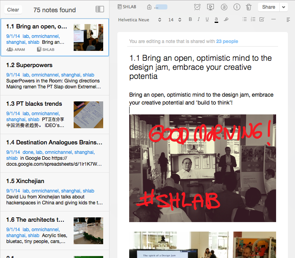295x258 pixels.
Task: Open note 1.6 The architects
Action: [x=55, y=230]
